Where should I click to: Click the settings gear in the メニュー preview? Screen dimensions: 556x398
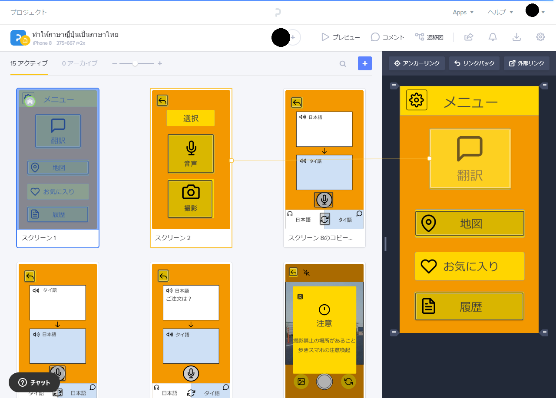coord(417,100)
